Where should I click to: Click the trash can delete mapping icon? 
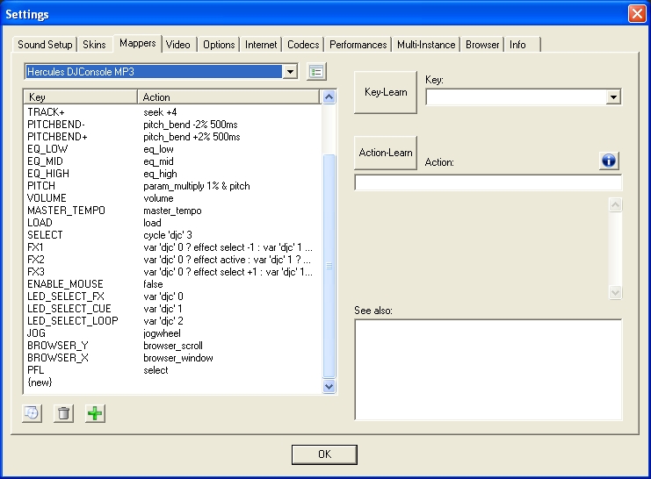(x=63, y=413)
